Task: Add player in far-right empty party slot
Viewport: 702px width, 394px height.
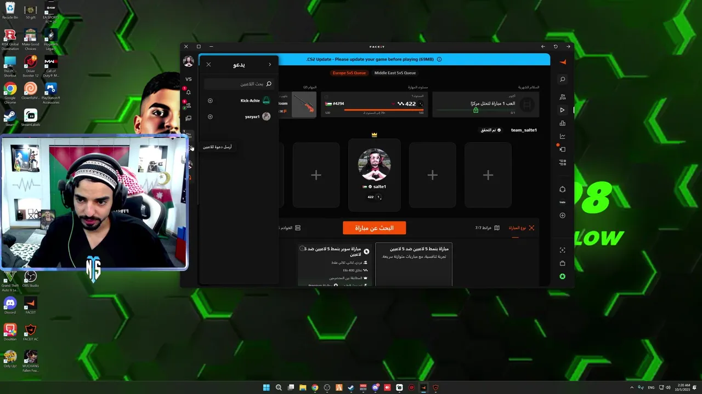Action: pos(488,175)
